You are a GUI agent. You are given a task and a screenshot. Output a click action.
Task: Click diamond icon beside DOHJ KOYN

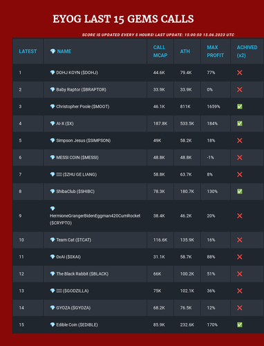click(x=53, y=73)
